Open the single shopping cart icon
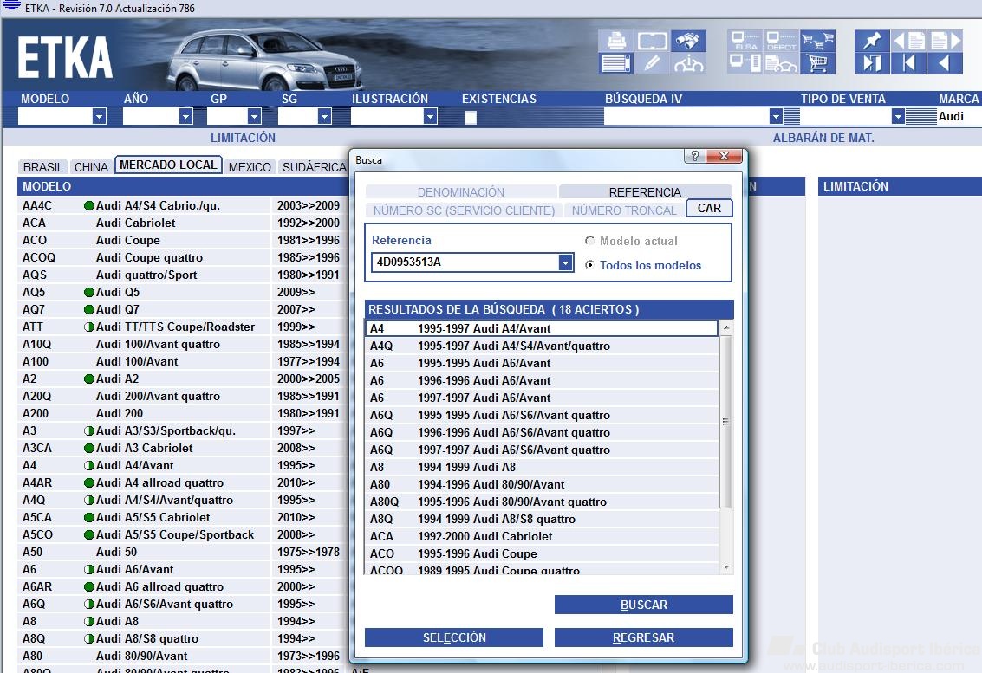The image size is (982, 673). 817,63
